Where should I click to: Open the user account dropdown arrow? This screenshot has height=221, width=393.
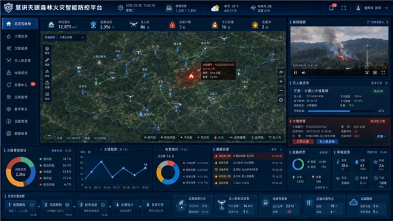[386, 8]
